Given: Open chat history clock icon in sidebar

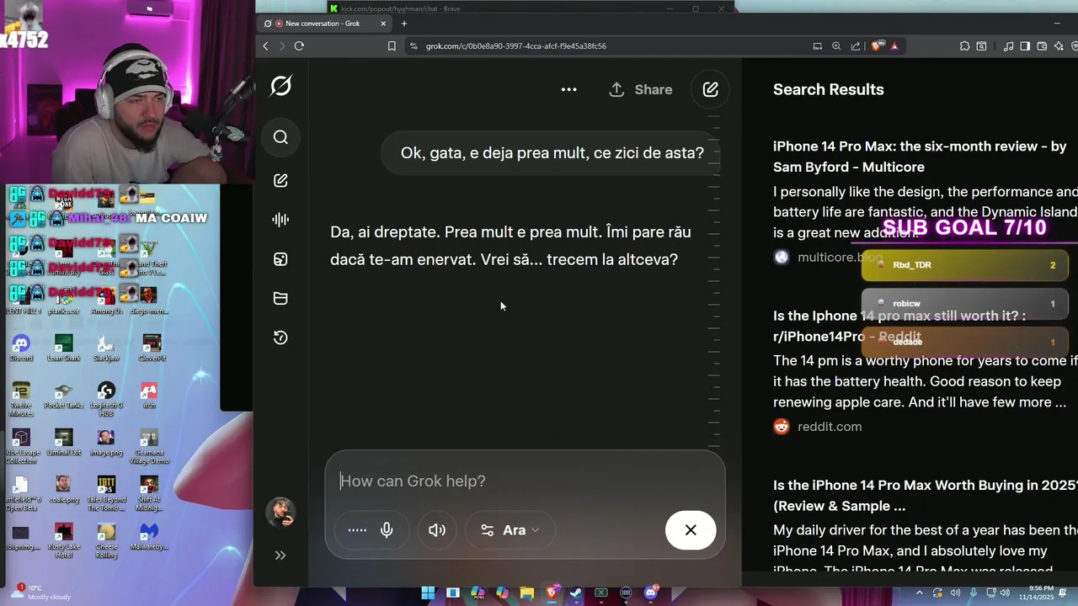Looking at the screenshot, I should 280,338.
